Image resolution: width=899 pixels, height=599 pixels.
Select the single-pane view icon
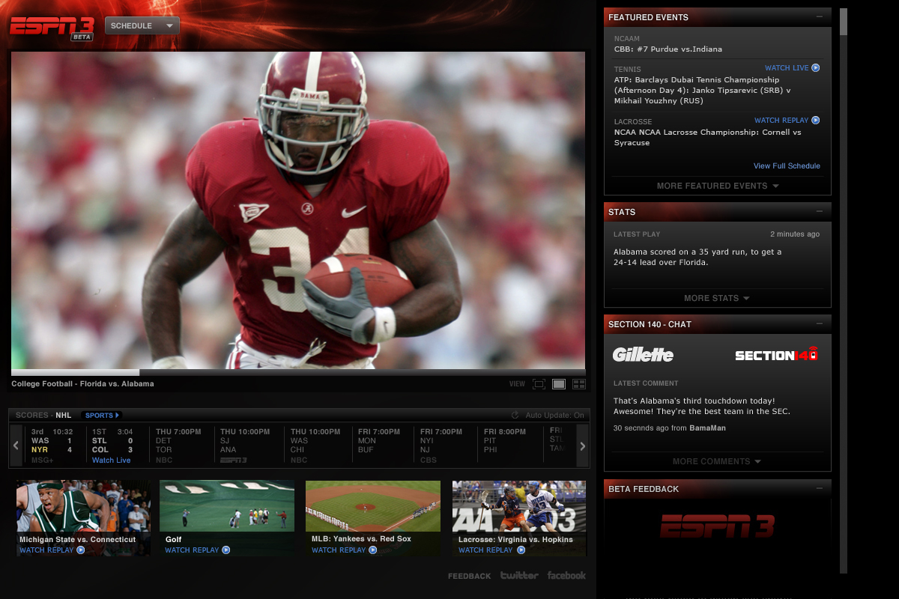point(559,384)
